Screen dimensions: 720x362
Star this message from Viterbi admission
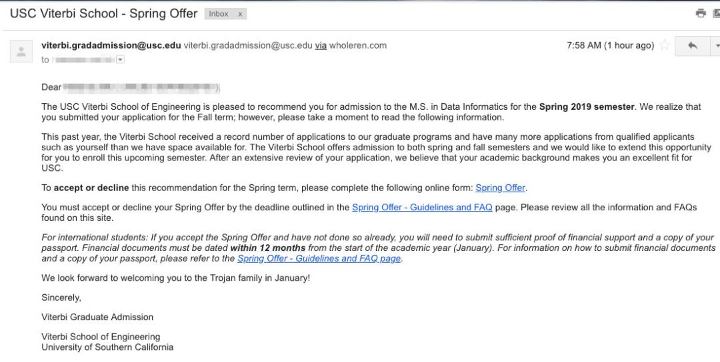[664, 46]
